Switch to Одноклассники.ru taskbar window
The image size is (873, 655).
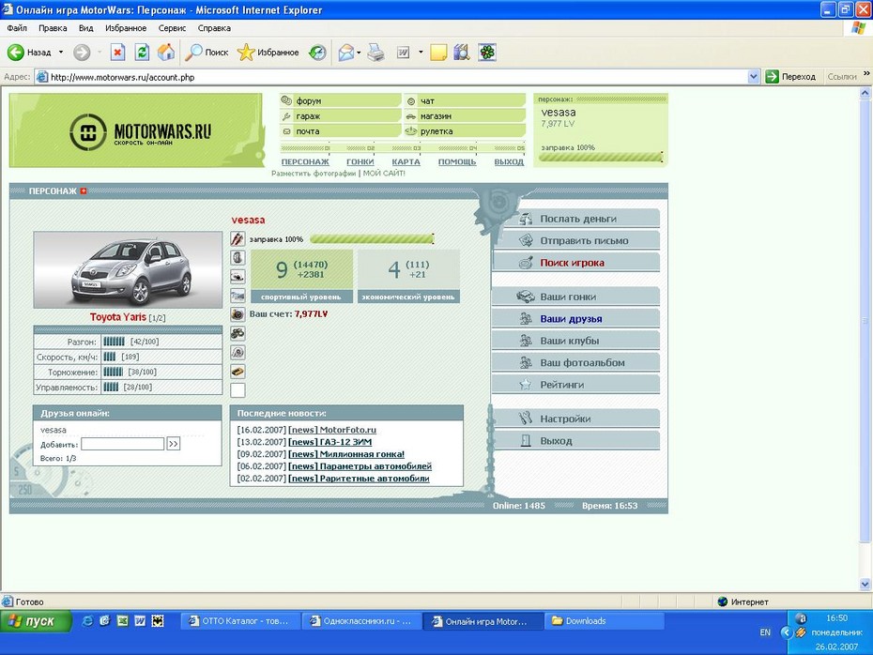click(x=361, y=621)
